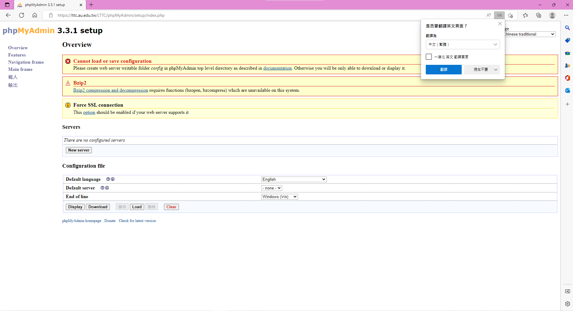Show wiki info for Default server
The width and height of the screenshot is (573, 311).
[x=107, y=188]
